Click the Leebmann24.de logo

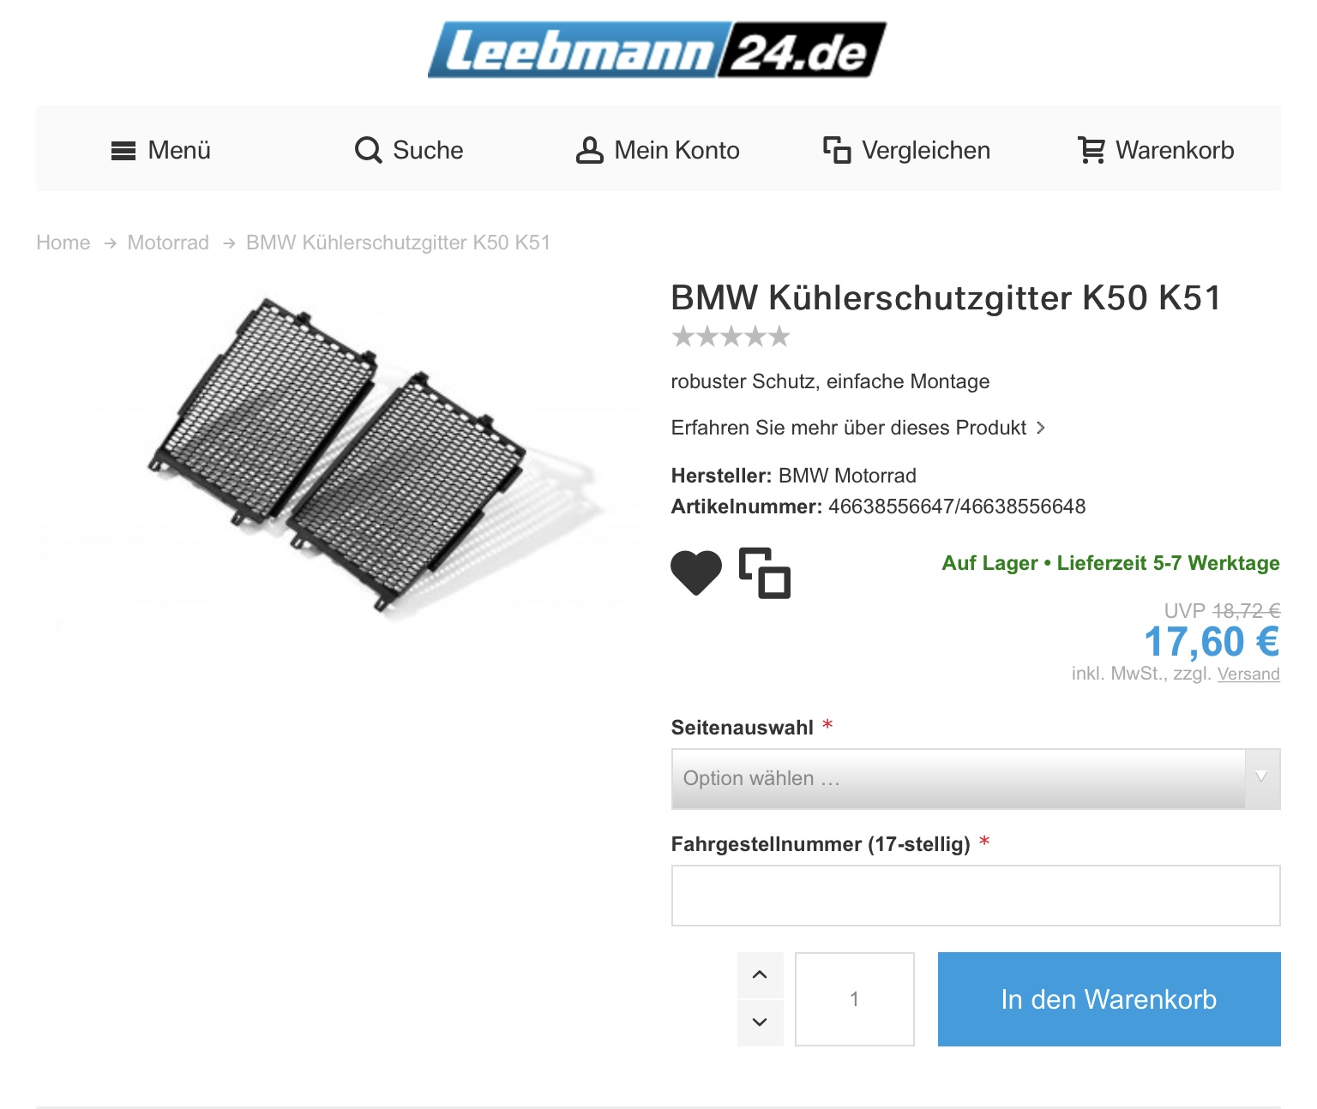(x=658, y=50)
